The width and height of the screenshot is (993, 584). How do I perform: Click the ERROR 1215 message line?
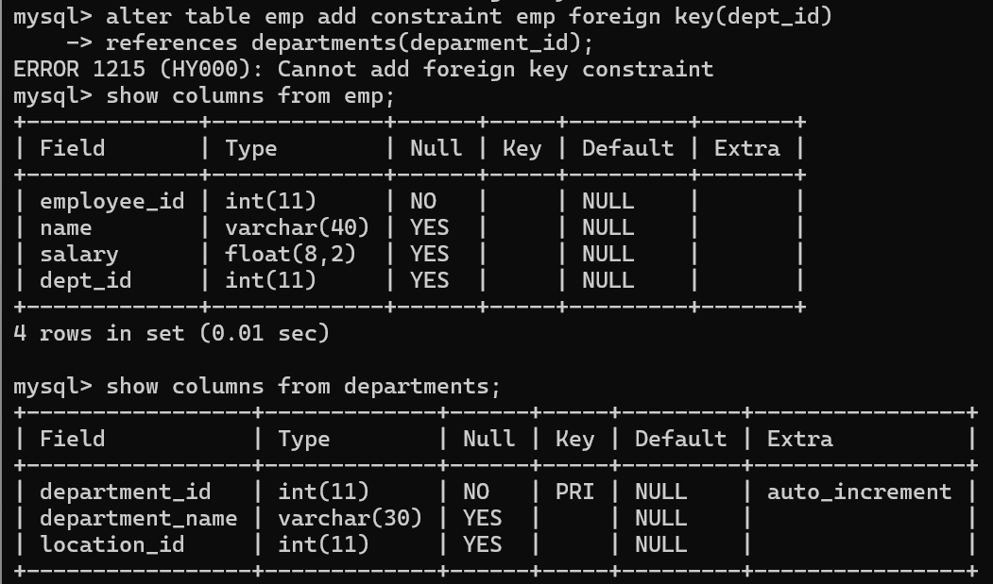pos(363,69)
